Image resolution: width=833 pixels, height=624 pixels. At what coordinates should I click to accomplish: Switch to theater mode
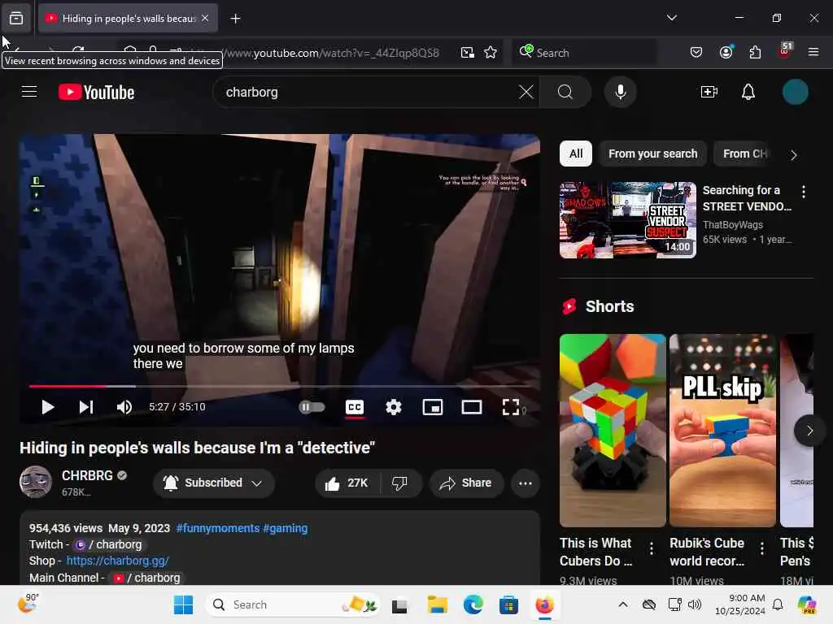(471, 407)
